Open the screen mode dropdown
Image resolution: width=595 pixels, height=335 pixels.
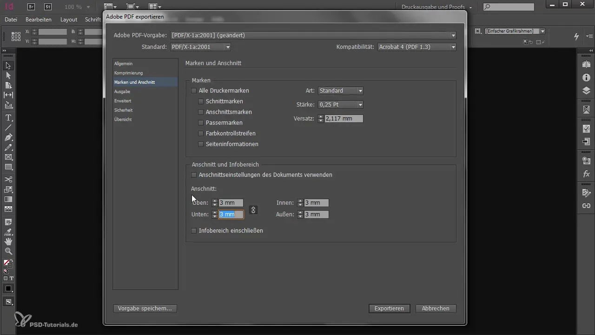click(133, 7)
